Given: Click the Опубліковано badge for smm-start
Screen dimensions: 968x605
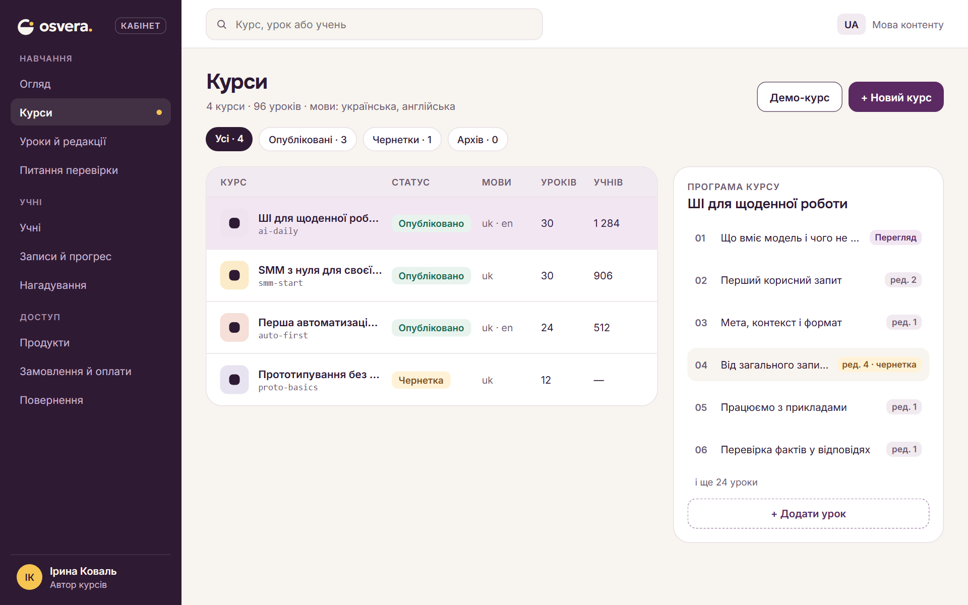Looking at the screenshot, I should pos(431,276).
